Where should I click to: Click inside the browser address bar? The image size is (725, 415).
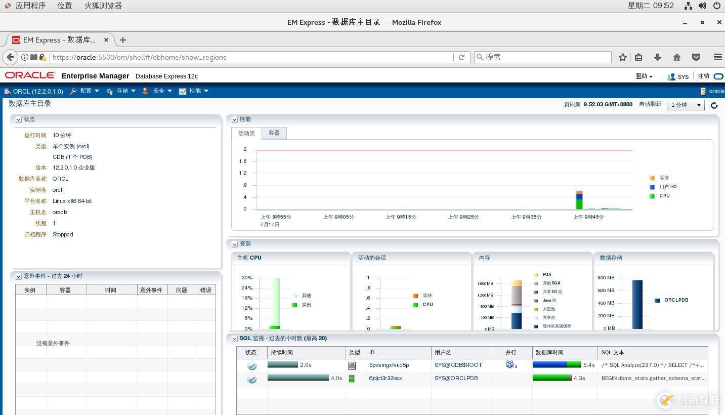click(x=253, y=57)
